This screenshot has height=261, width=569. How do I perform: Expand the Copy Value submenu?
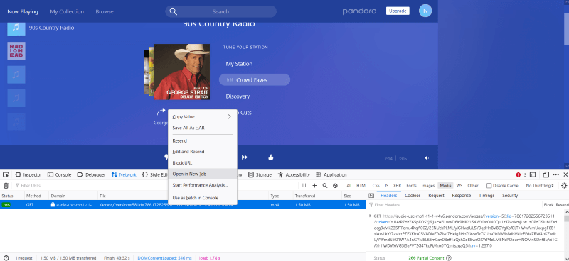click(x=202, y=117)
